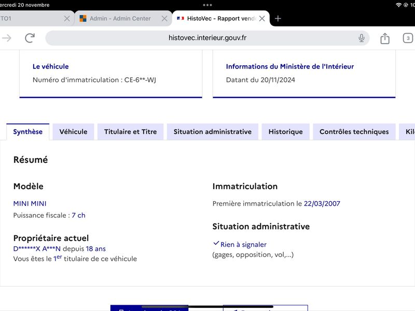Click the date in the status bar

(24, 5)
